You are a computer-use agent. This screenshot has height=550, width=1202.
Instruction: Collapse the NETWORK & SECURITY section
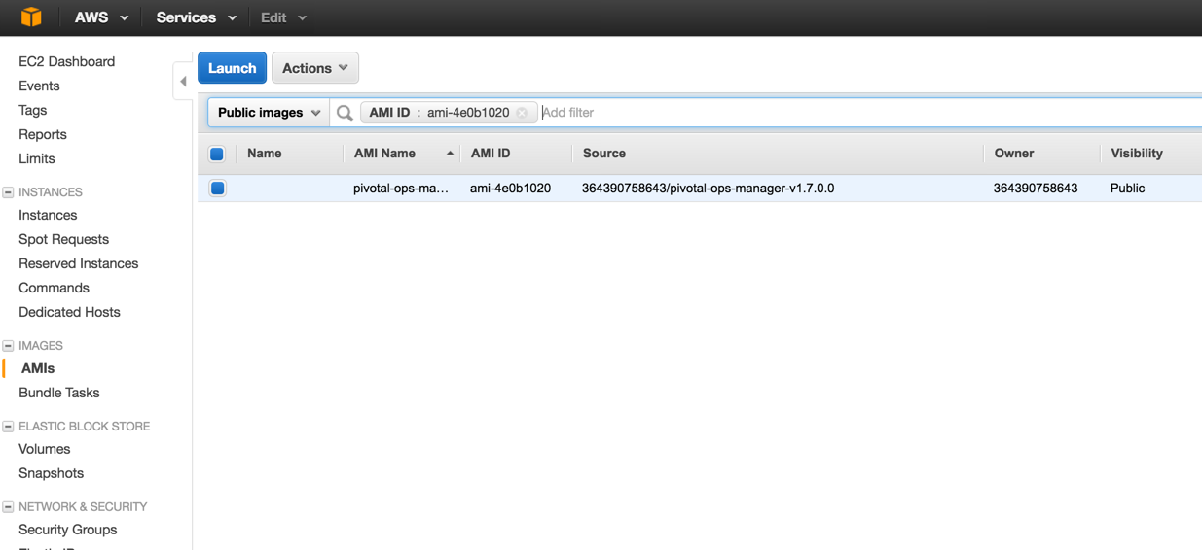click(x=8, y=507)
